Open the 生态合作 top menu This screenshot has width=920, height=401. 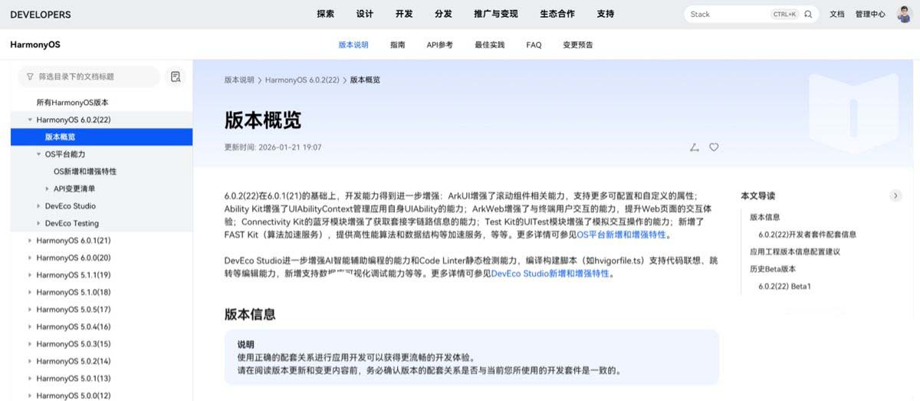[557, 14]
